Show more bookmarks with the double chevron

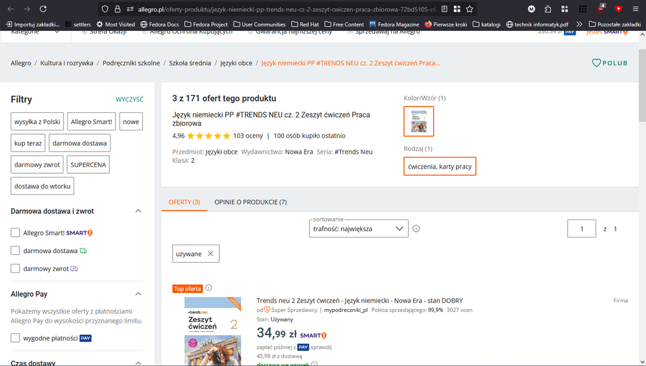(x=579, y=25)
